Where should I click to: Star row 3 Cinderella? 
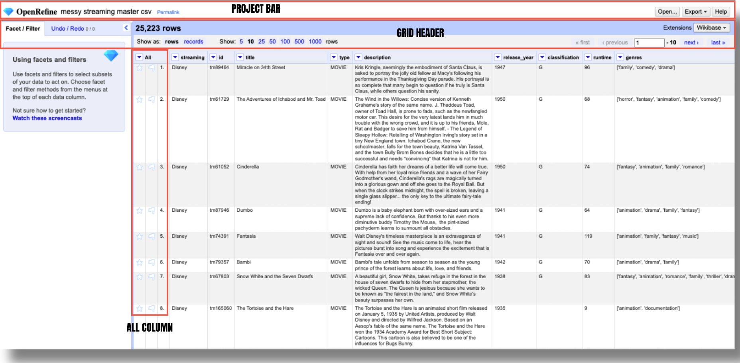(140, 167)
